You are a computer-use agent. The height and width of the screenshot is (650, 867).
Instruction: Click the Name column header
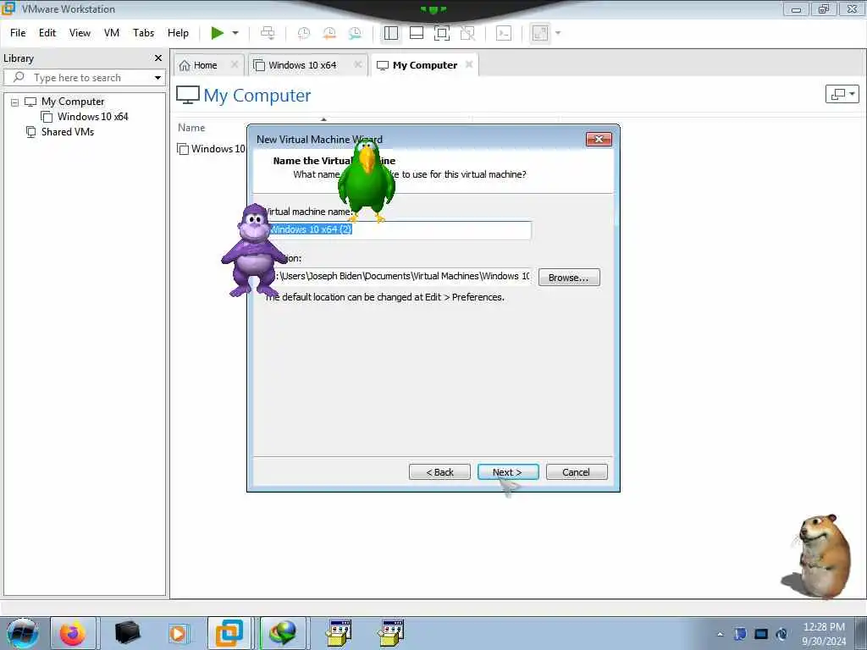tap(191, 128)
